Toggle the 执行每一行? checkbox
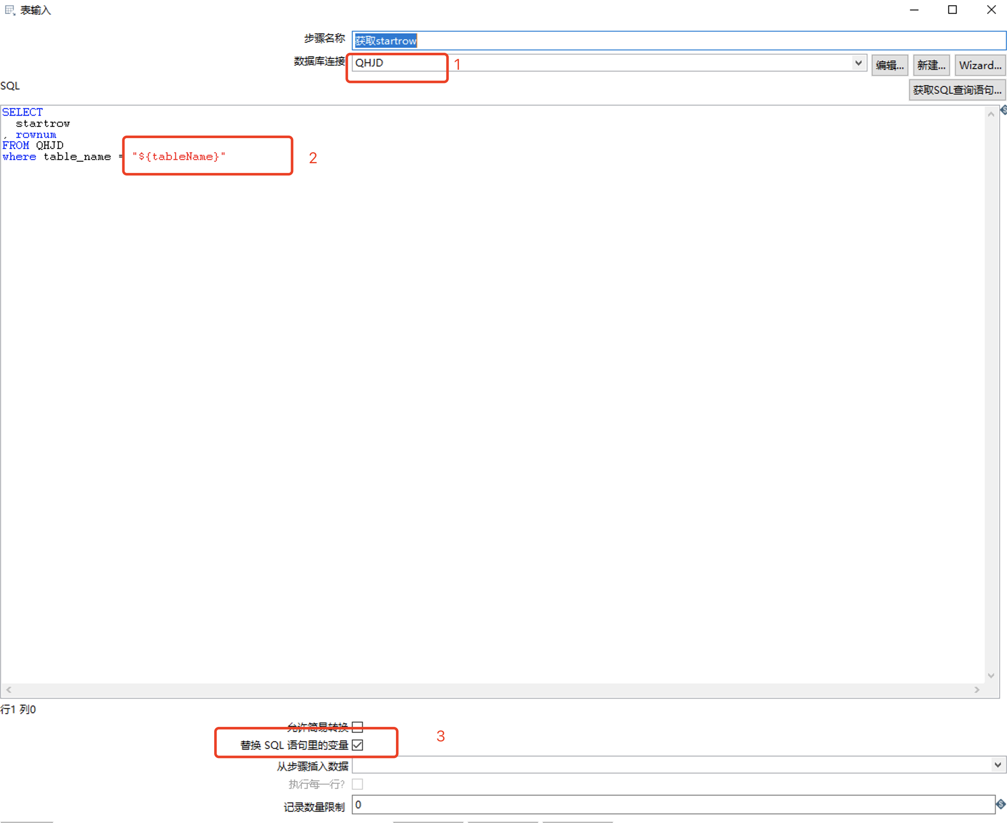This screenshot has height=823, width=1007. pyautogui.click(x=358, y=784)
